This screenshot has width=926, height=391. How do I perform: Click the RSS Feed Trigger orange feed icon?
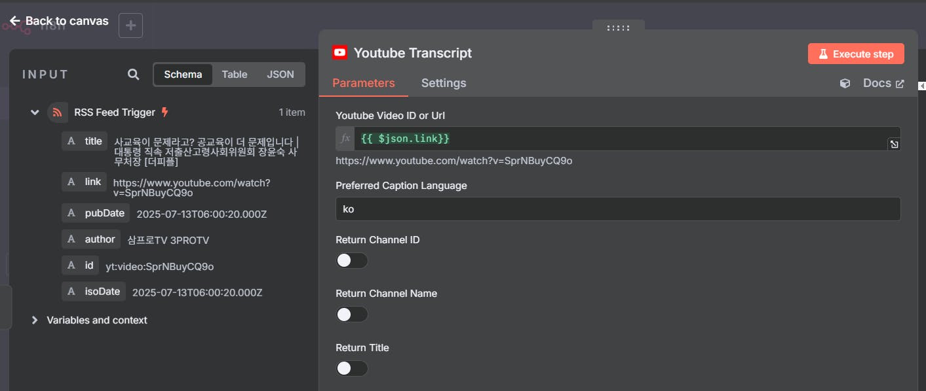tap(58, 112)
